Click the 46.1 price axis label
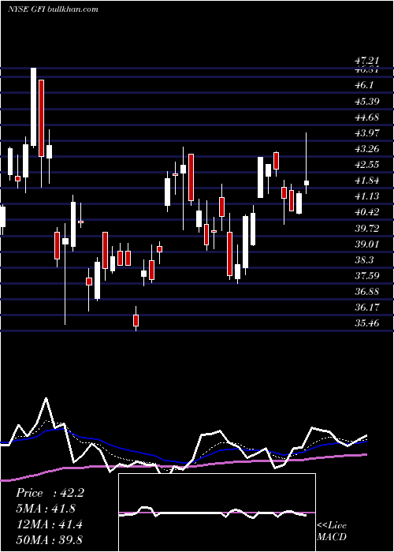The image size is (394, 552). coord(364,85)
